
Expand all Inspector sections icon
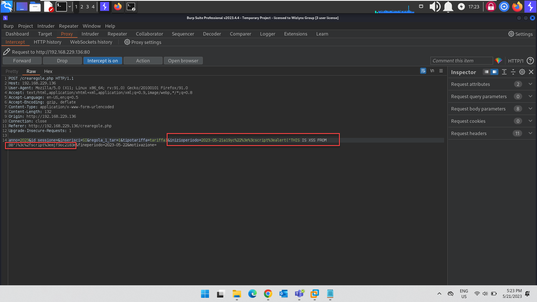point(504,72)
